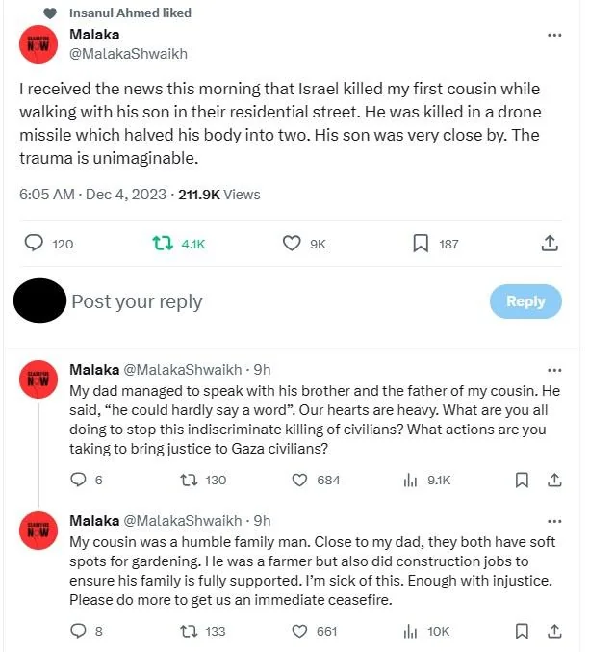View analytics icon showing 9.1K views

click(410, 481)
